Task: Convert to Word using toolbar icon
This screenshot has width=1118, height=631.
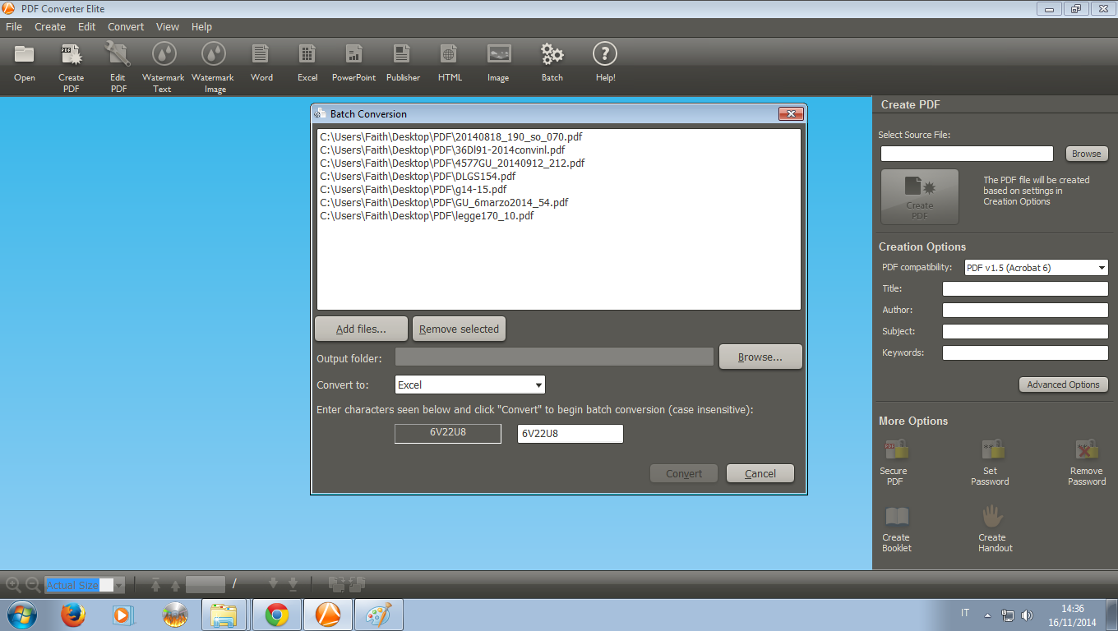Action: click(261, 54)
